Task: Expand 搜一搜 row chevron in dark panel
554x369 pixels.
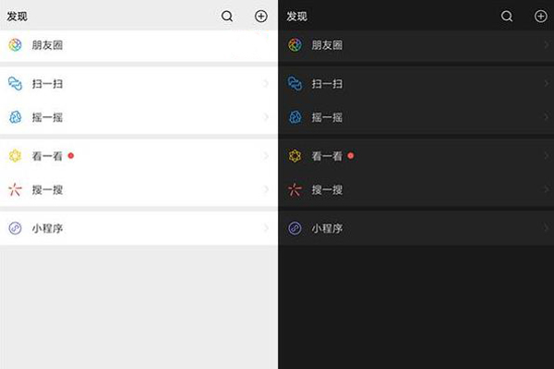Action: coord(546,190)
